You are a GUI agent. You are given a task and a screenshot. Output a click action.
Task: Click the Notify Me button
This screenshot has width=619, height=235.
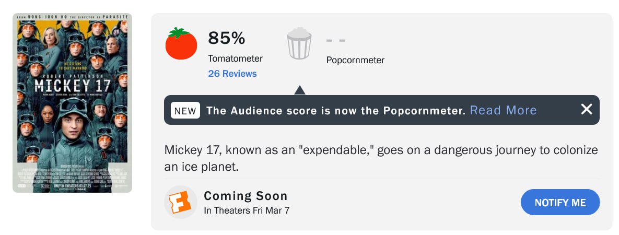pyautogui.click(x=560, y=202)
